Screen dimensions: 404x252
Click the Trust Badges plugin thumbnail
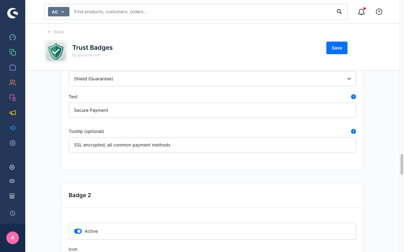click(x=56, y=51)
